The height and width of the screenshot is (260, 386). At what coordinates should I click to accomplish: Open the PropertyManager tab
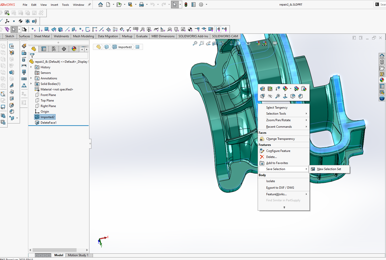[x=44, y=49]
